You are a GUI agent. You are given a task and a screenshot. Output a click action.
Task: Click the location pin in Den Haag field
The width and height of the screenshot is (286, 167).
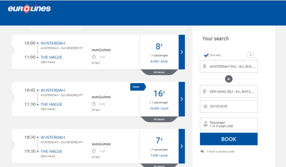coord(204,91)
